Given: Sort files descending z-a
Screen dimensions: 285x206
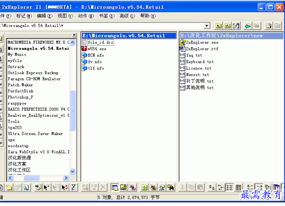Looking at the screenshot, I should 259,188.
